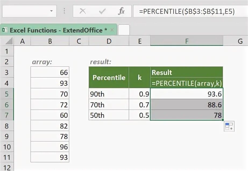Click the Cancel X icon in formula bar
Image resolution: width=248 pixels, height=171 pixels.
pos(83,11)
